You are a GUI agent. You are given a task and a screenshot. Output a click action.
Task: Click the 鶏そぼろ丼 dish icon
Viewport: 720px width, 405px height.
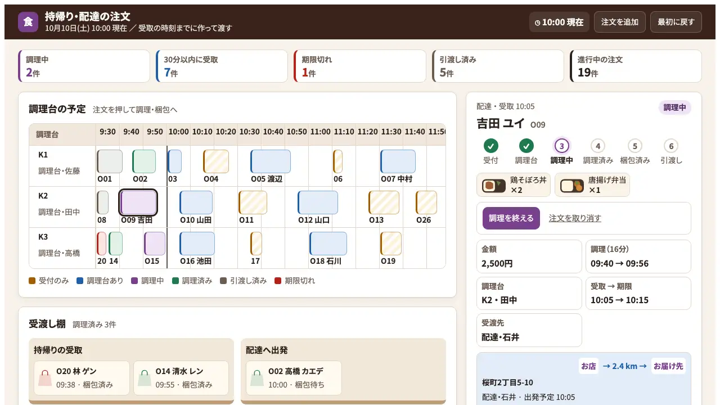point(493,185)
